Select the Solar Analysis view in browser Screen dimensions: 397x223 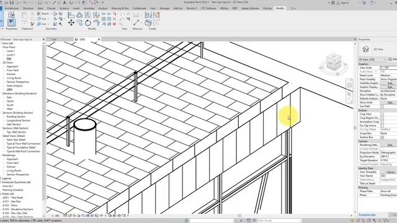(14, 86)
